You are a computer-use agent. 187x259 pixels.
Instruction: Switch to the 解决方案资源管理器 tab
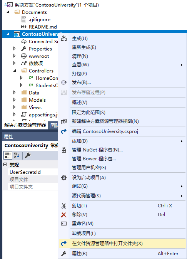pos(25,125)
